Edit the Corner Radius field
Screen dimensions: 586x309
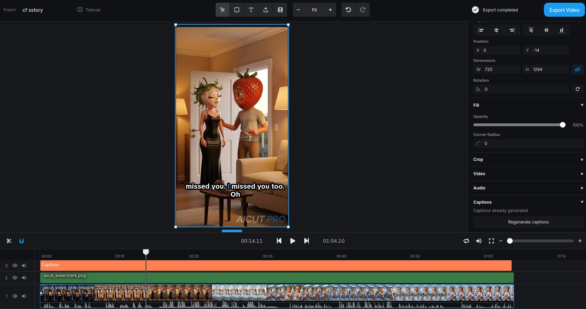(x=528, y=144)
